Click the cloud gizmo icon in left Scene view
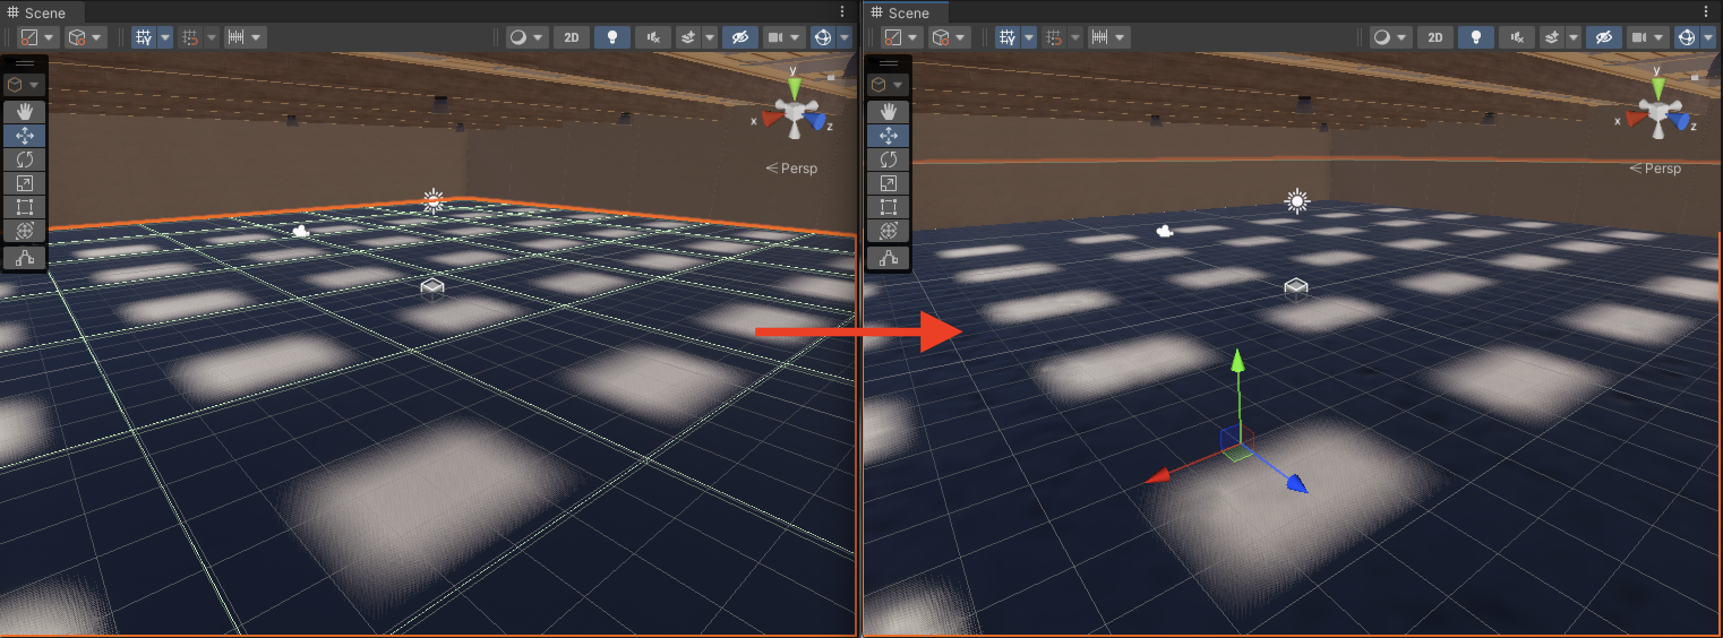The width and height of the screenshot is (1723, 638). pos(301,231)
